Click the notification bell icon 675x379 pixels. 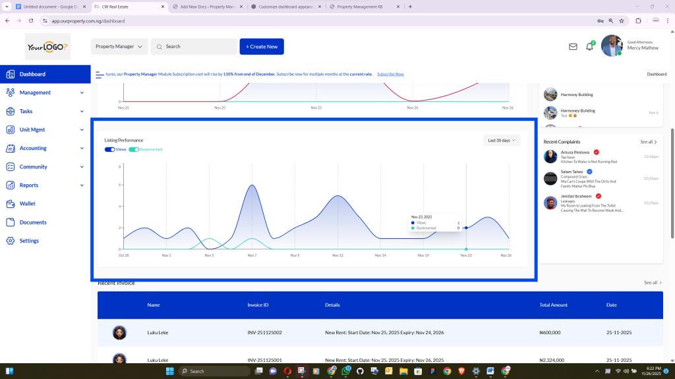[589, 47]
